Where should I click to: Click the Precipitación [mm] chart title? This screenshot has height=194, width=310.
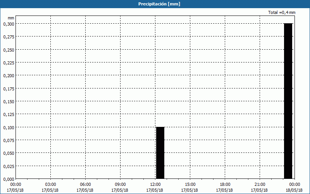pos(159,4)
